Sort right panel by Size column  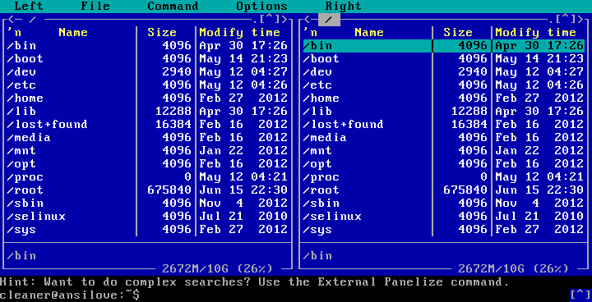click(x=458, y=33)
